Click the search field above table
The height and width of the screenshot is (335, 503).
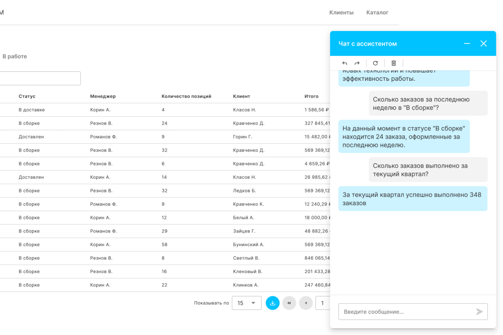[40, 78]
